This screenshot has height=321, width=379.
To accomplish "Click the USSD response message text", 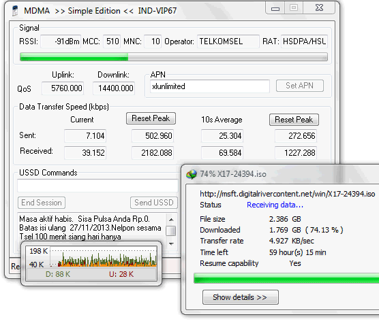I will coord(90,228).
